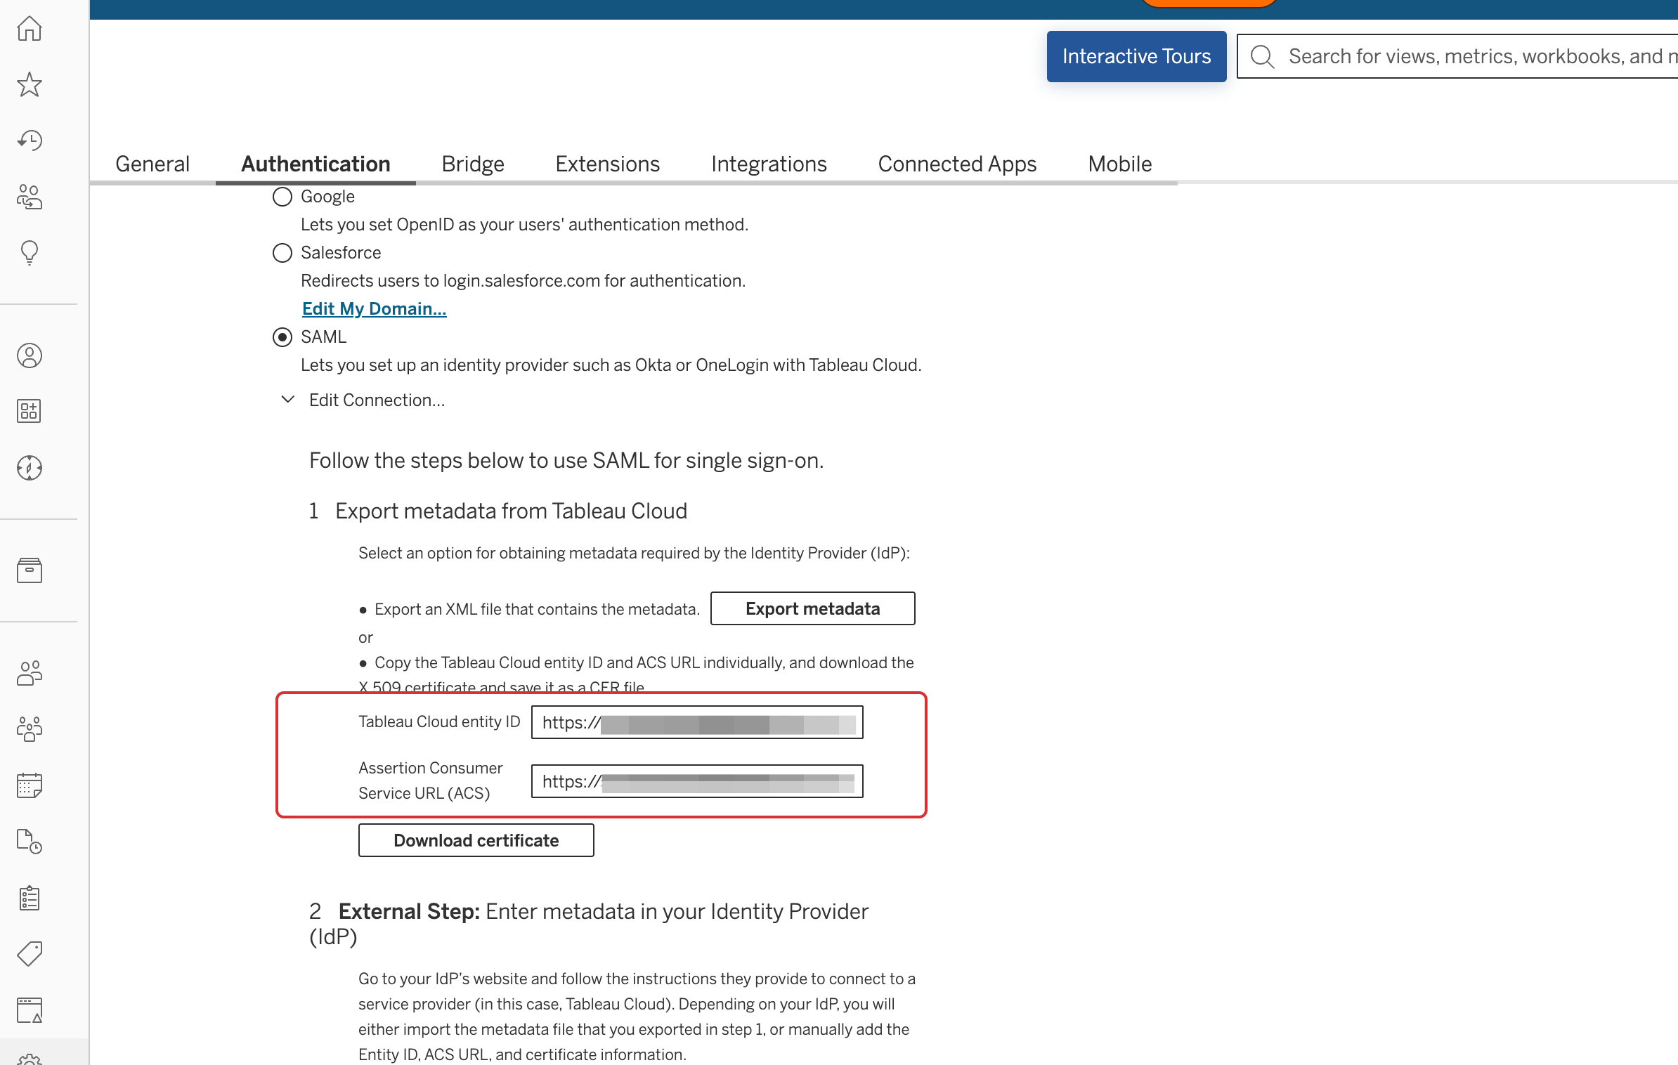Open Tags label icon
The width and height of the screenshot is (1678, 1065).
click(30, 953)
